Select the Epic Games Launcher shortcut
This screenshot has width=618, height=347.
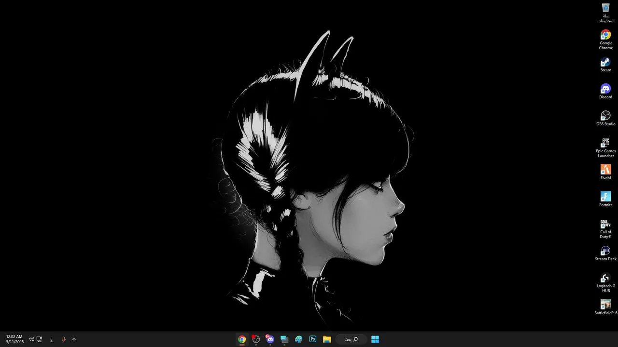(x=605, y=147)
